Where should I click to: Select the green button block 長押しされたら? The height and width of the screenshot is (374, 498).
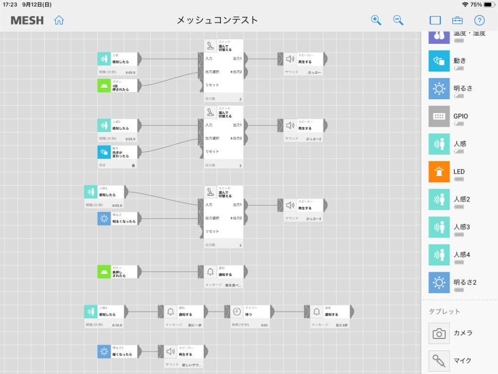pyautogui.click(x=118, y=272)
